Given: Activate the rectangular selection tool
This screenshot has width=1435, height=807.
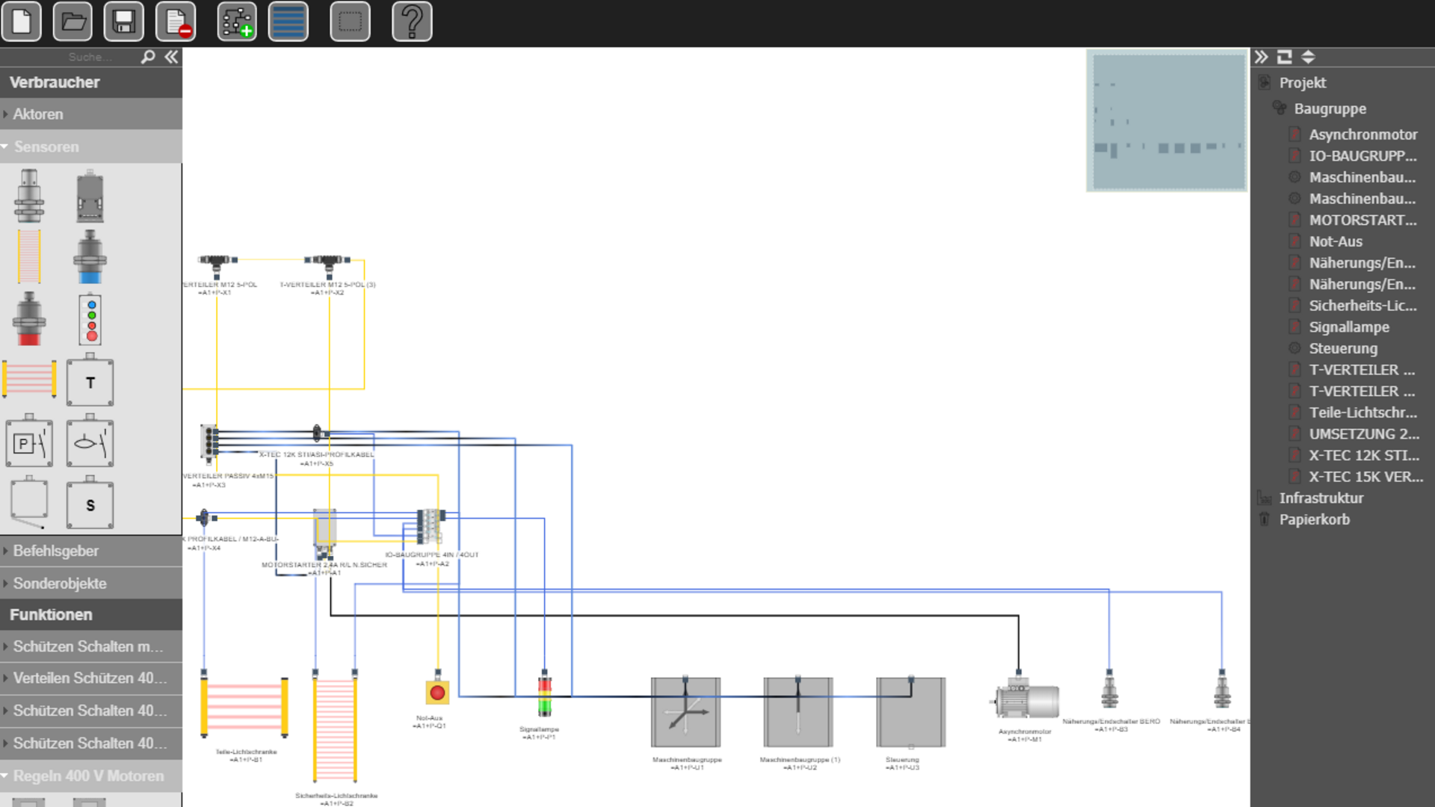Looking at the screenshot, I should [x=350, y=22].
